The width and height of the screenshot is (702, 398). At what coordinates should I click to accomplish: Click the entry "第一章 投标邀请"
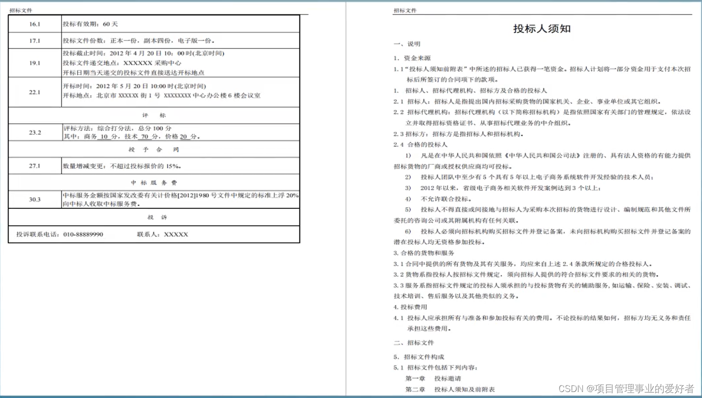pyautogui.click(x=433, y=379)
